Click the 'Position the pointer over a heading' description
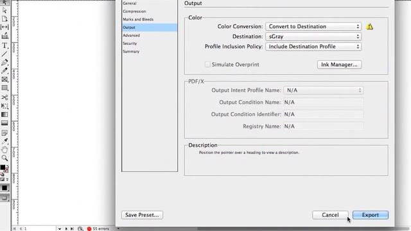The width and height of the screenshot is (411, 231). 249,153
